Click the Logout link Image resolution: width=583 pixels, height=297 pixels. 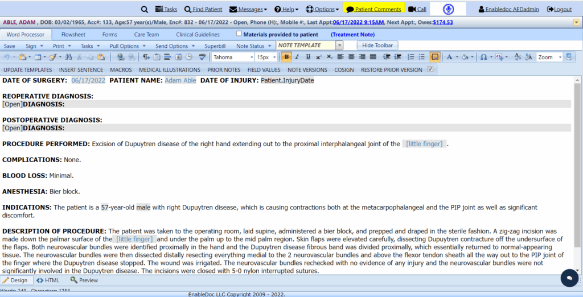pos(559,9)
